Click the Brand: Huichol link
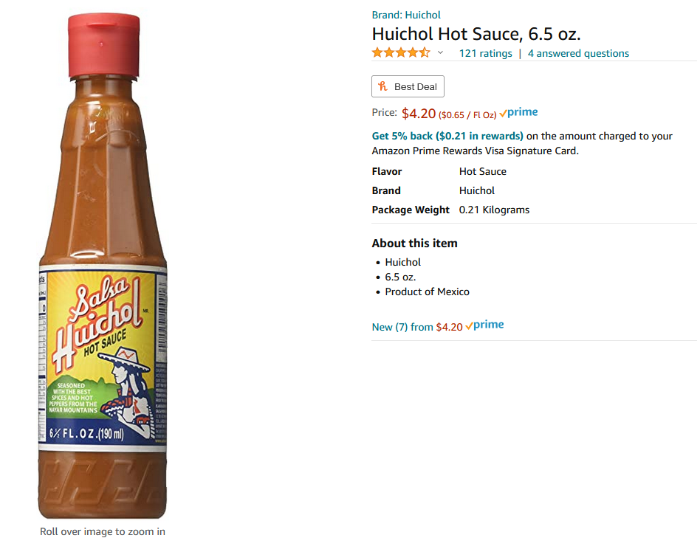 (x=406, y=15)
